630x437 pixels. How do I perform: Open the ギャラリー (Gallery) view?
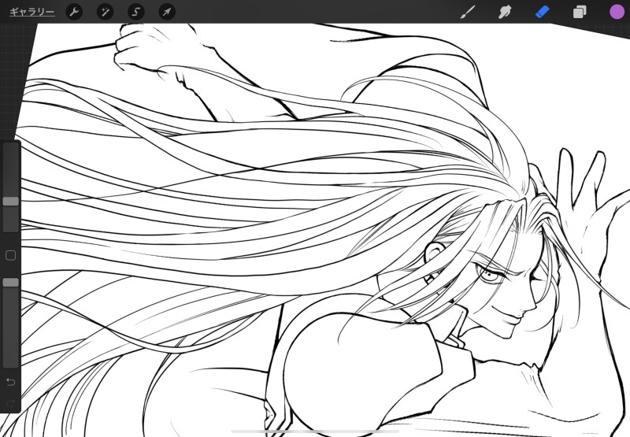(31, 12)
